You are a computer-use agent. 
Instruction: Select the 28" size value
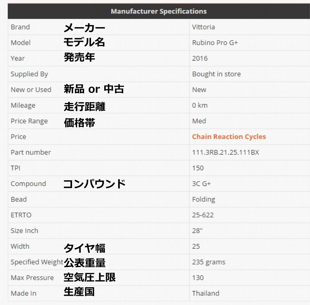197,231
